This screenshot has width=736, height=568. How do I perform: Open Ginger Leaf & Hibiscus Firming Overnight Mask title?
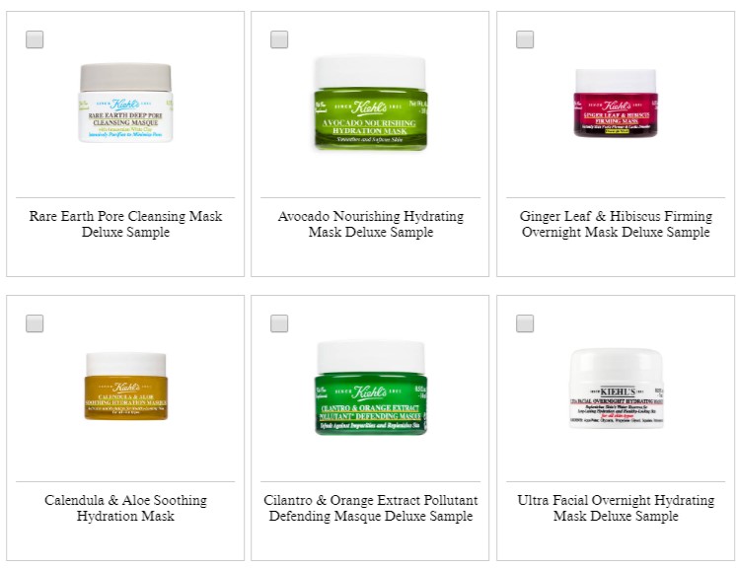point(616,224)
